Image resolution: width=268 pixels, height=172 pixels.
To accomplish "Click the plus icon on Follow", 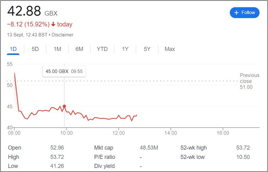I will pyautogui.click(x=236, y=12).
